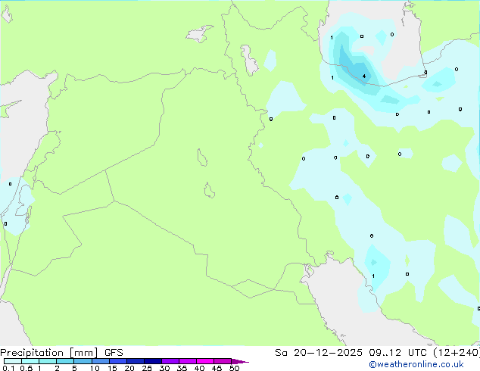This screenshot has width=480, height=371.
Task: Click the legend label '30'
Action: 164,368
